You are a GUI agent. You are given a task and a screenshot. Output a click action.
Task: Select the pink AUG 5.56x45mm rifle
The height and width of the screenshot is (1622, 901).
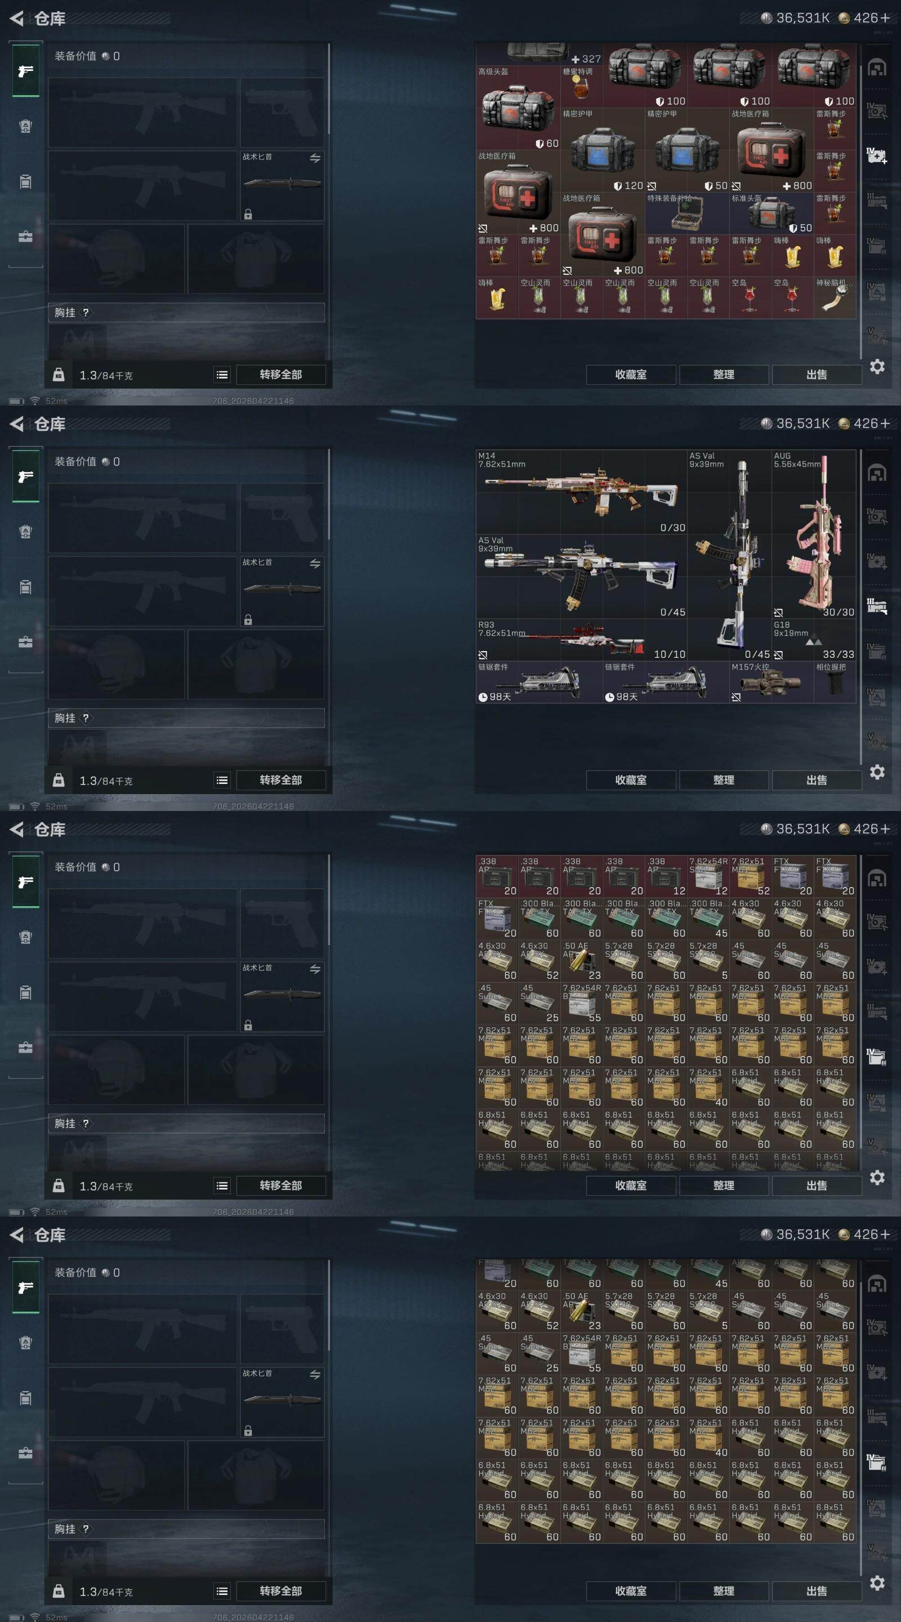814,534
